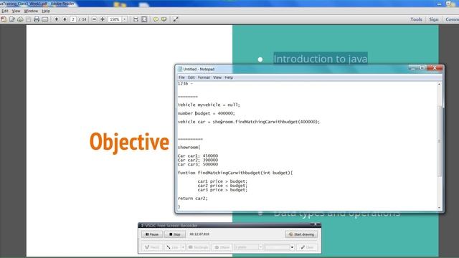
Task: Stop the screen recording
Action: [175, 234]
